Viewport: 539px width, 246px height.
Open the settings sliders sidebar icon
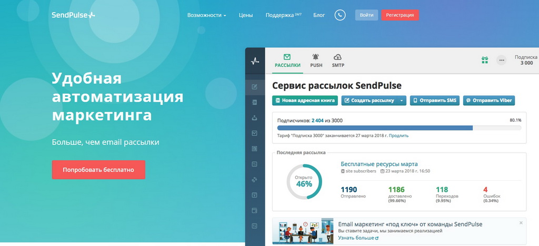255,226
